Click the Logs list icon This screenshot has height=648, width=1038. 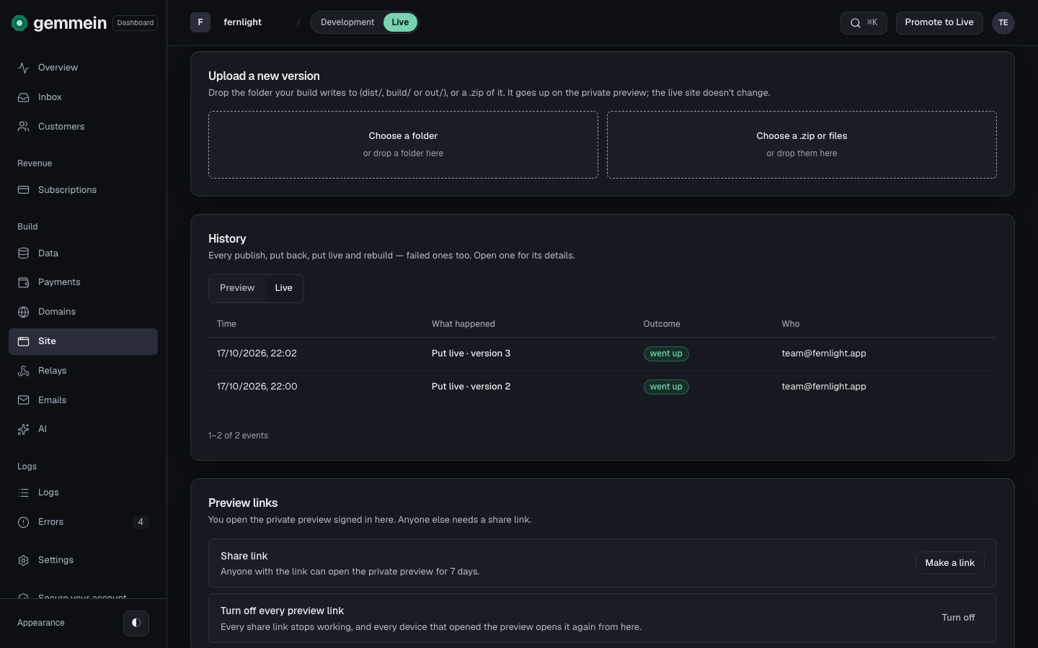[x=24, y=492]
